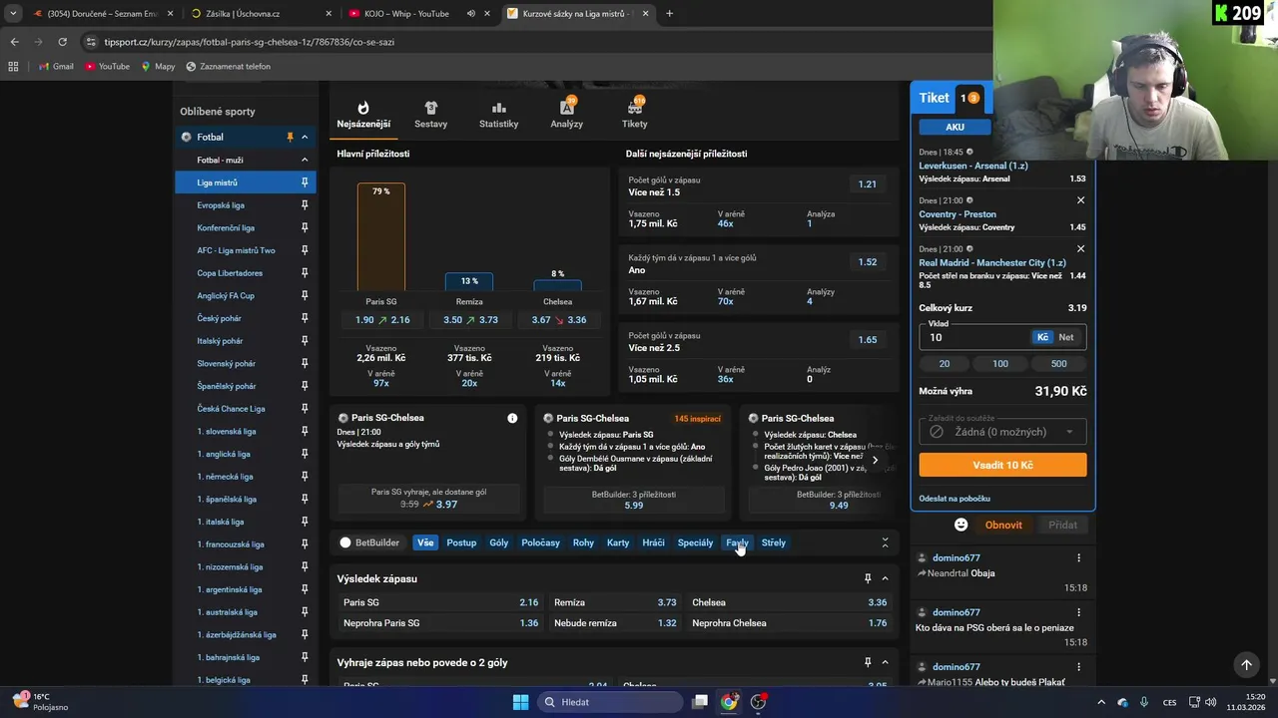The width and height of the screenshot is (1278, 718).
Task: Collapse the Fotbal sport section
Action: click(x=305, y=137)
